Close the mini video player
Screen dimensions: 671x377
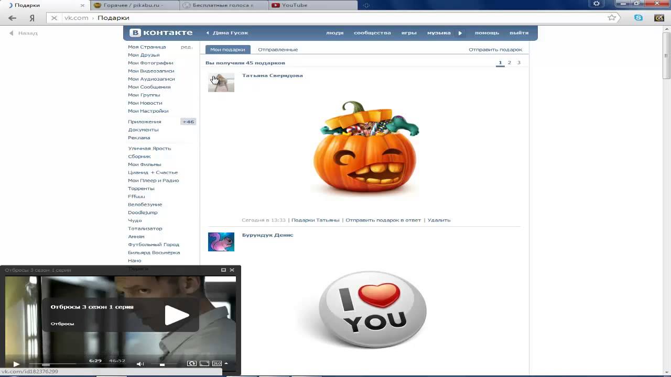[x=232, y=270]
